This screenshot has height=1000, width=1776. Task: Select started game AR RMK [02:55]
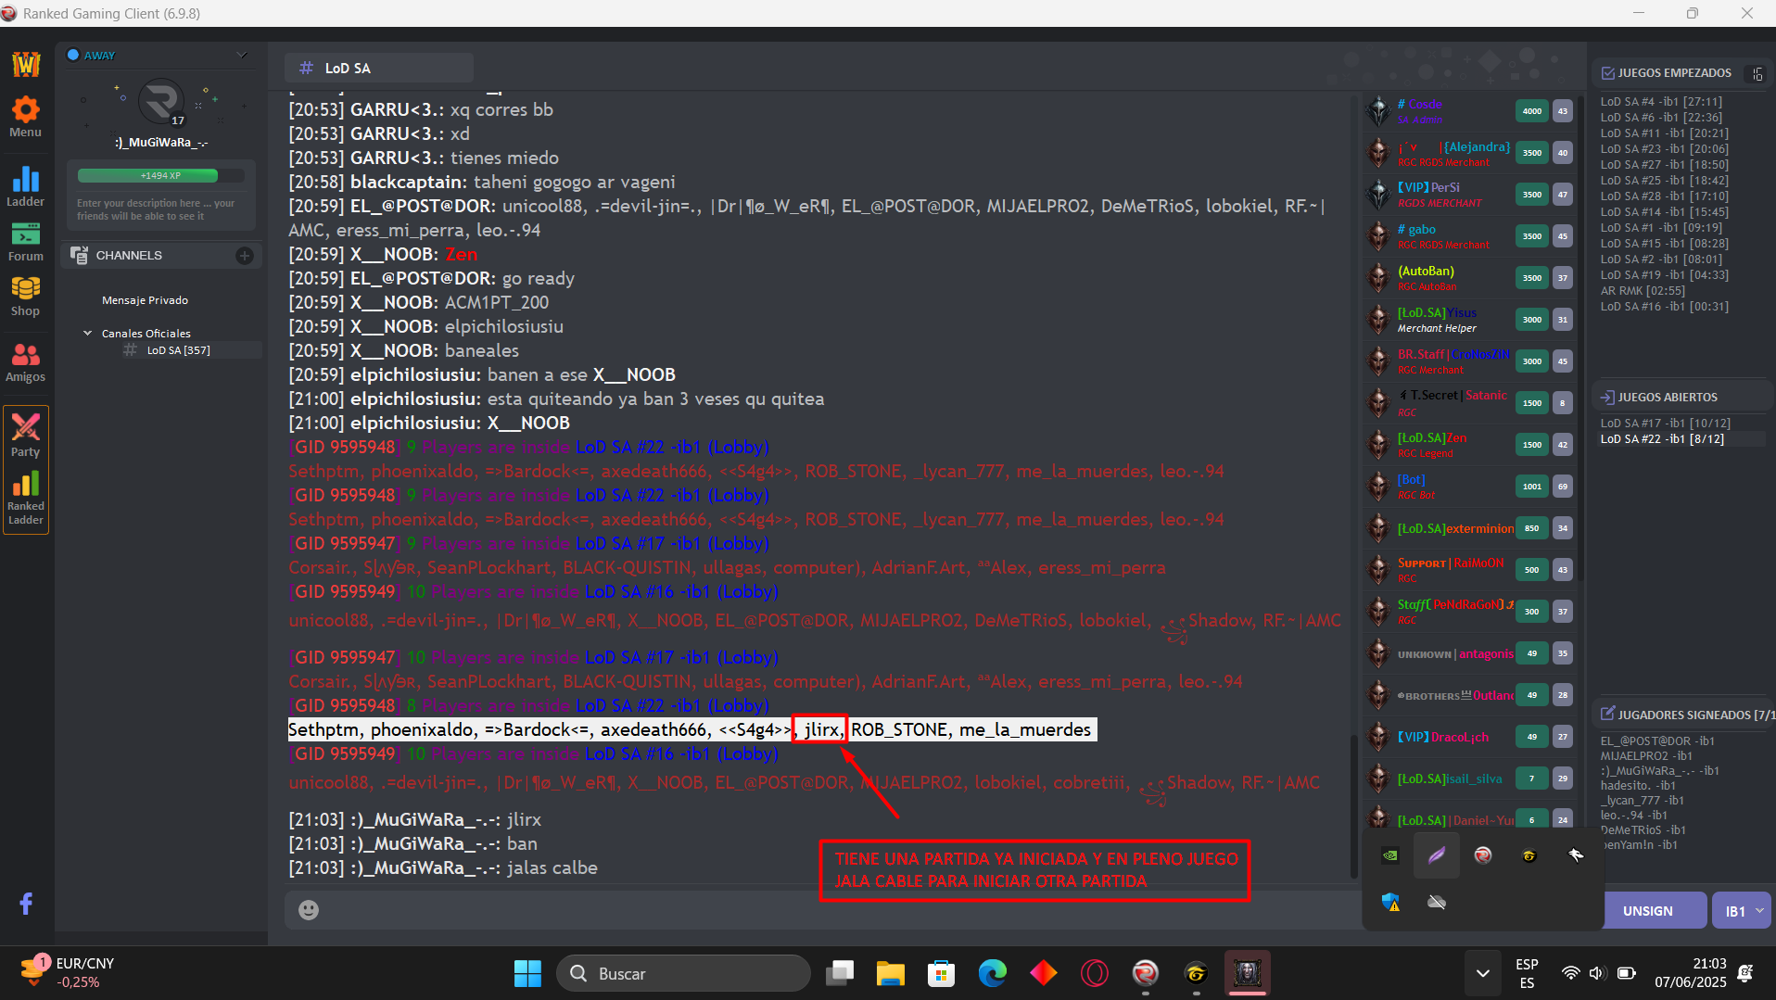pyautogui.click(x=1643, y=291)
